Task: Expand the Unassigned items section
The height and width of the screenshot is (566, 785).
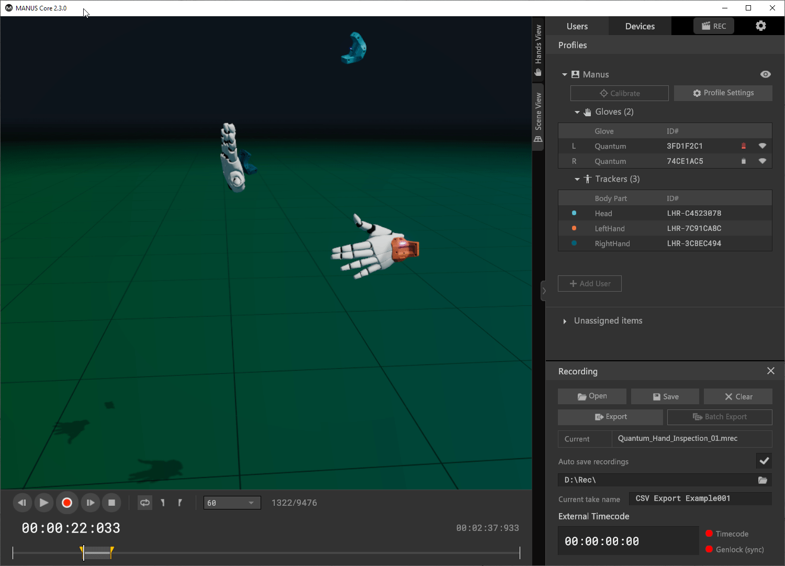Action: [565, 321]
